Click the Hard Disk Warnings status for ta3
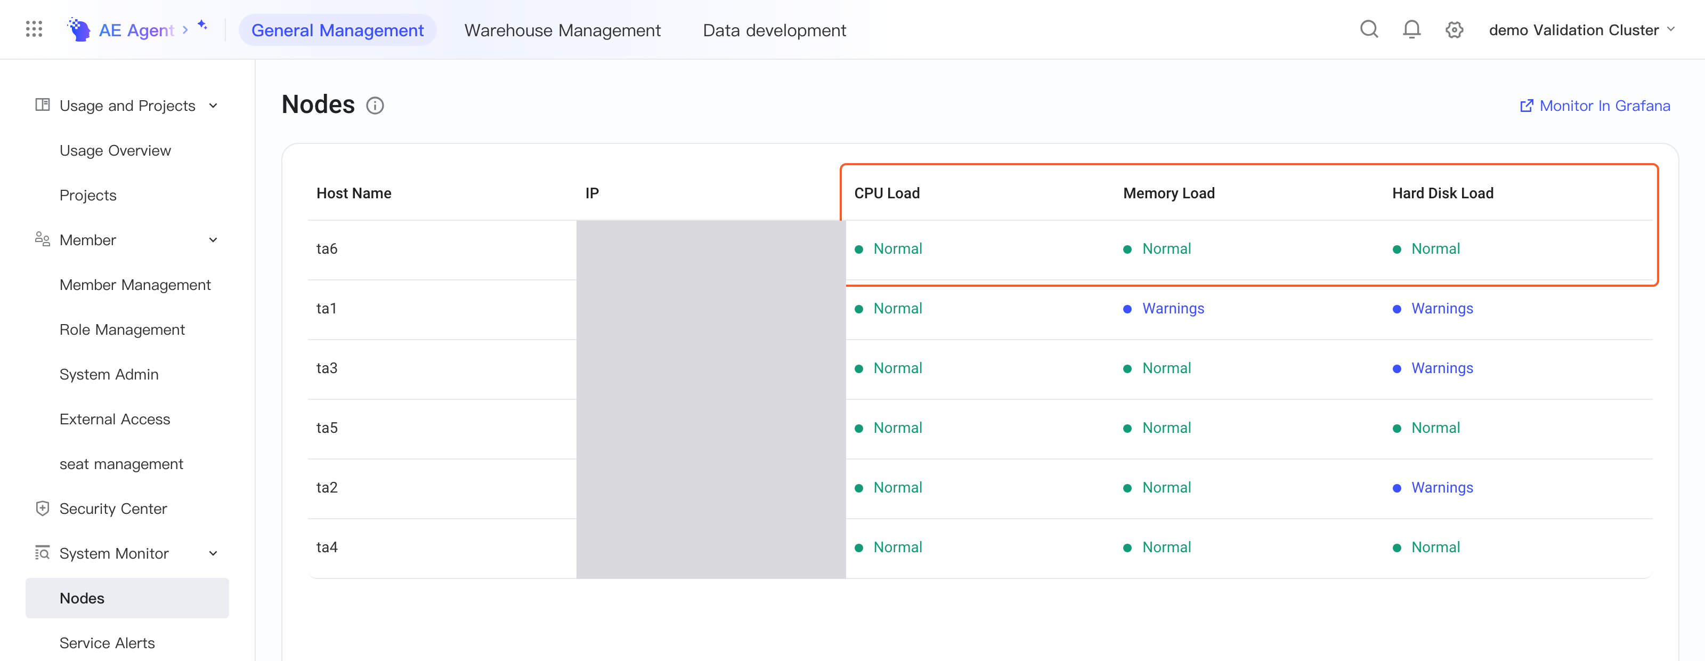 click(x=1432, y=368)
